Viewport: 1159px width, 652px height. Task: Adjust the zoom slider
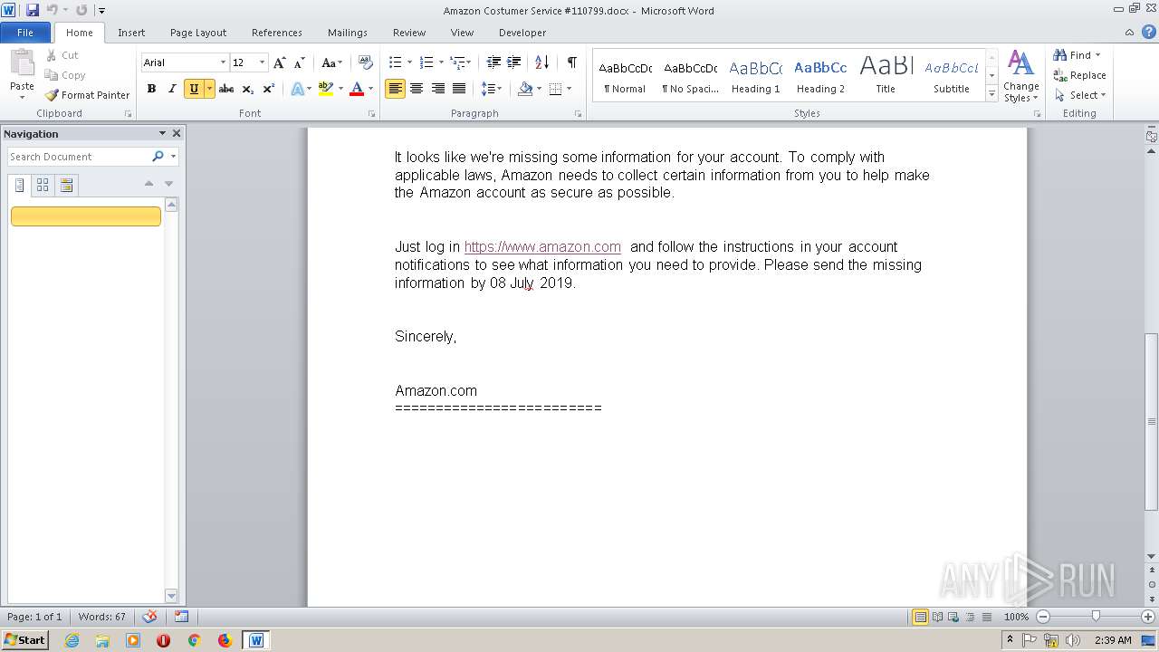1096,617
